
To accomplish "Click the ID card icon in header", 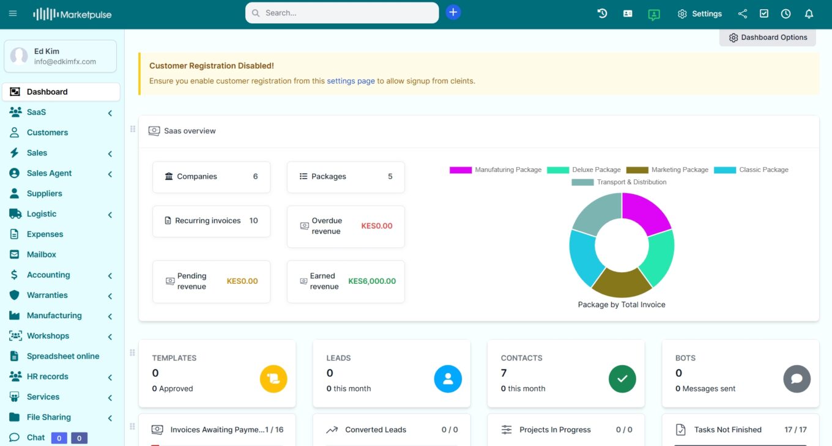I will click(x=628, y=13).
